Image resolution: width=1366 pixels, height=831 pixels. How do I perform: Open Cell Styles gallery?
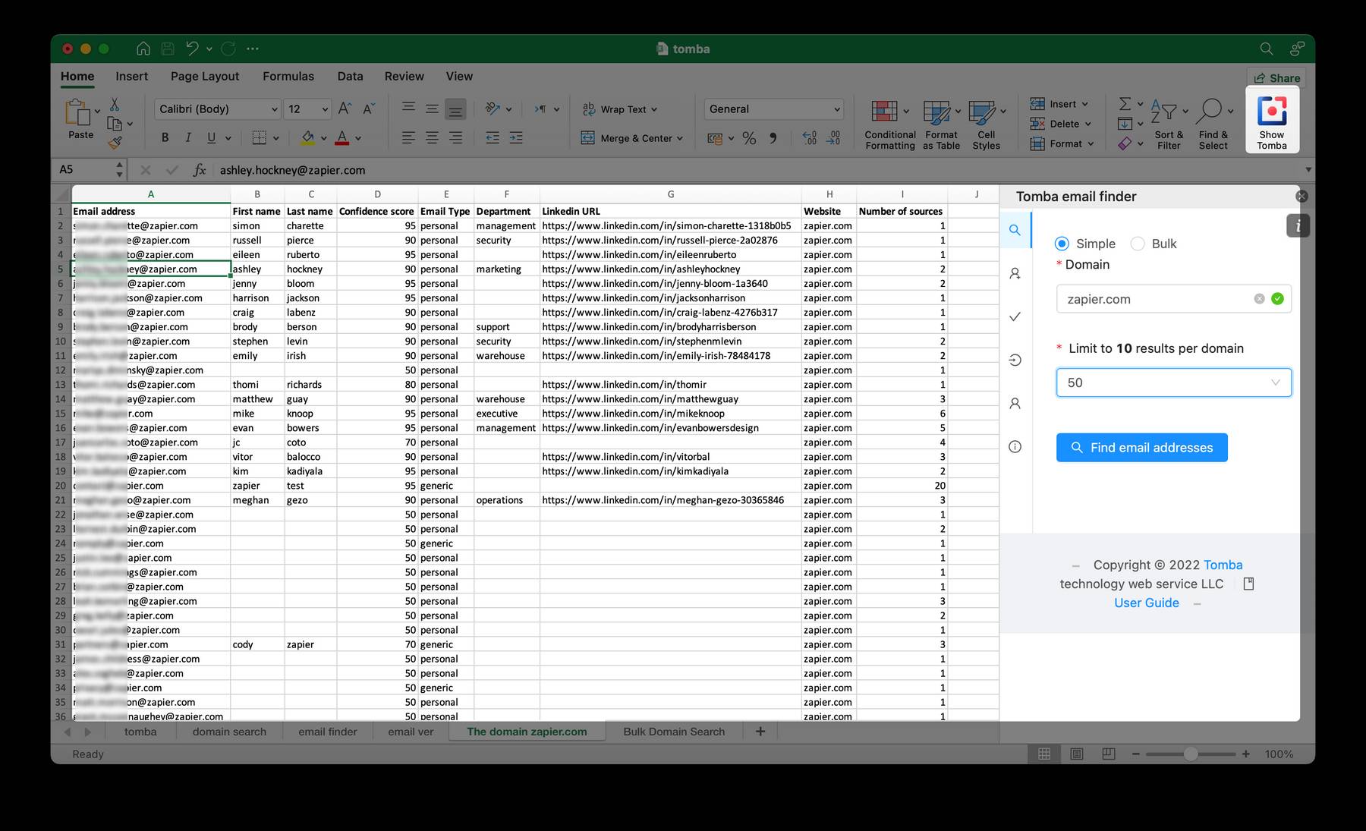tap(986, 123)
